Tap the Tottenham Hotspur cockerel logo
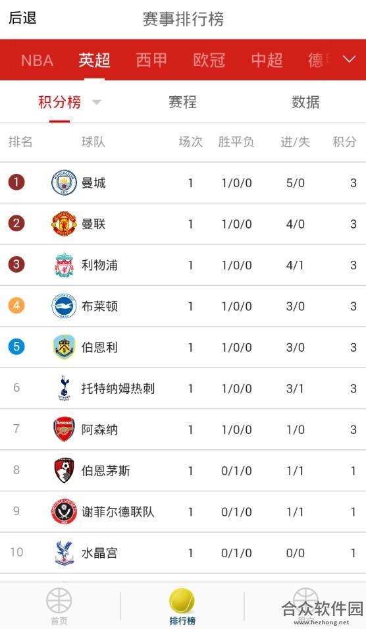This screenshot has height=629, width=366. 64,388
